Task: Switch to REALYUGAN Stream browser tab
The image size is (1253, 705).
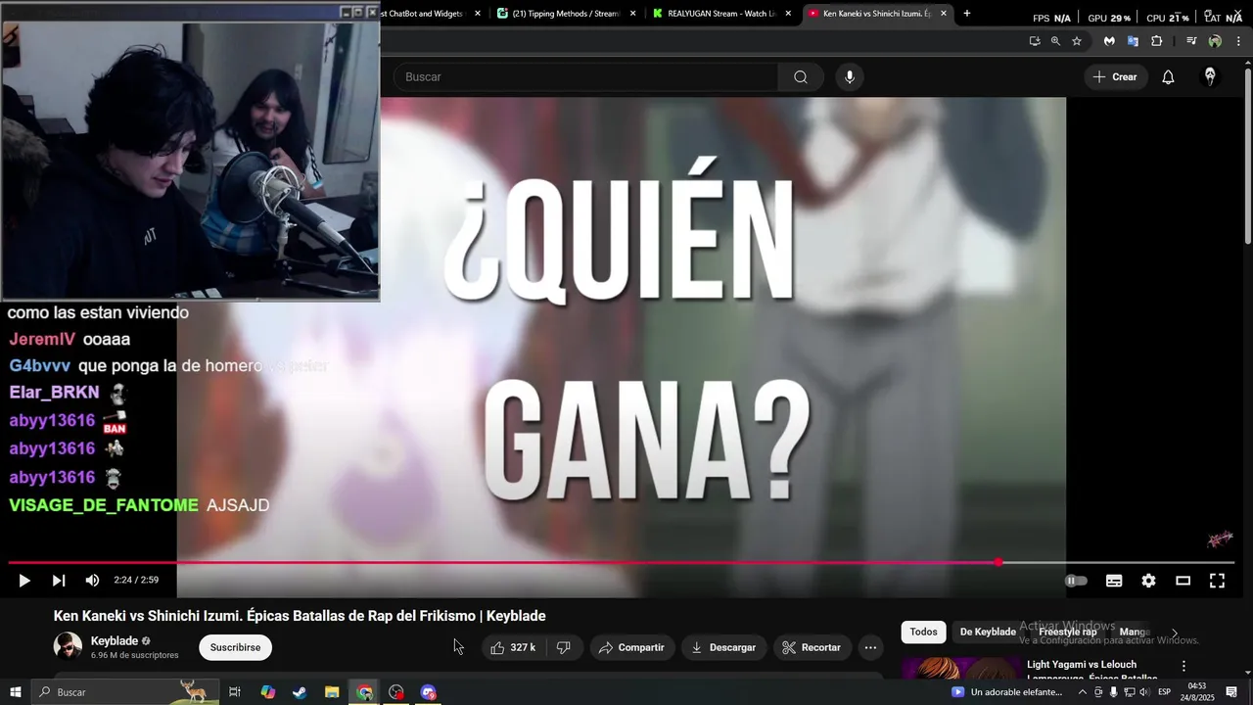Action: [x=722, y=14]
